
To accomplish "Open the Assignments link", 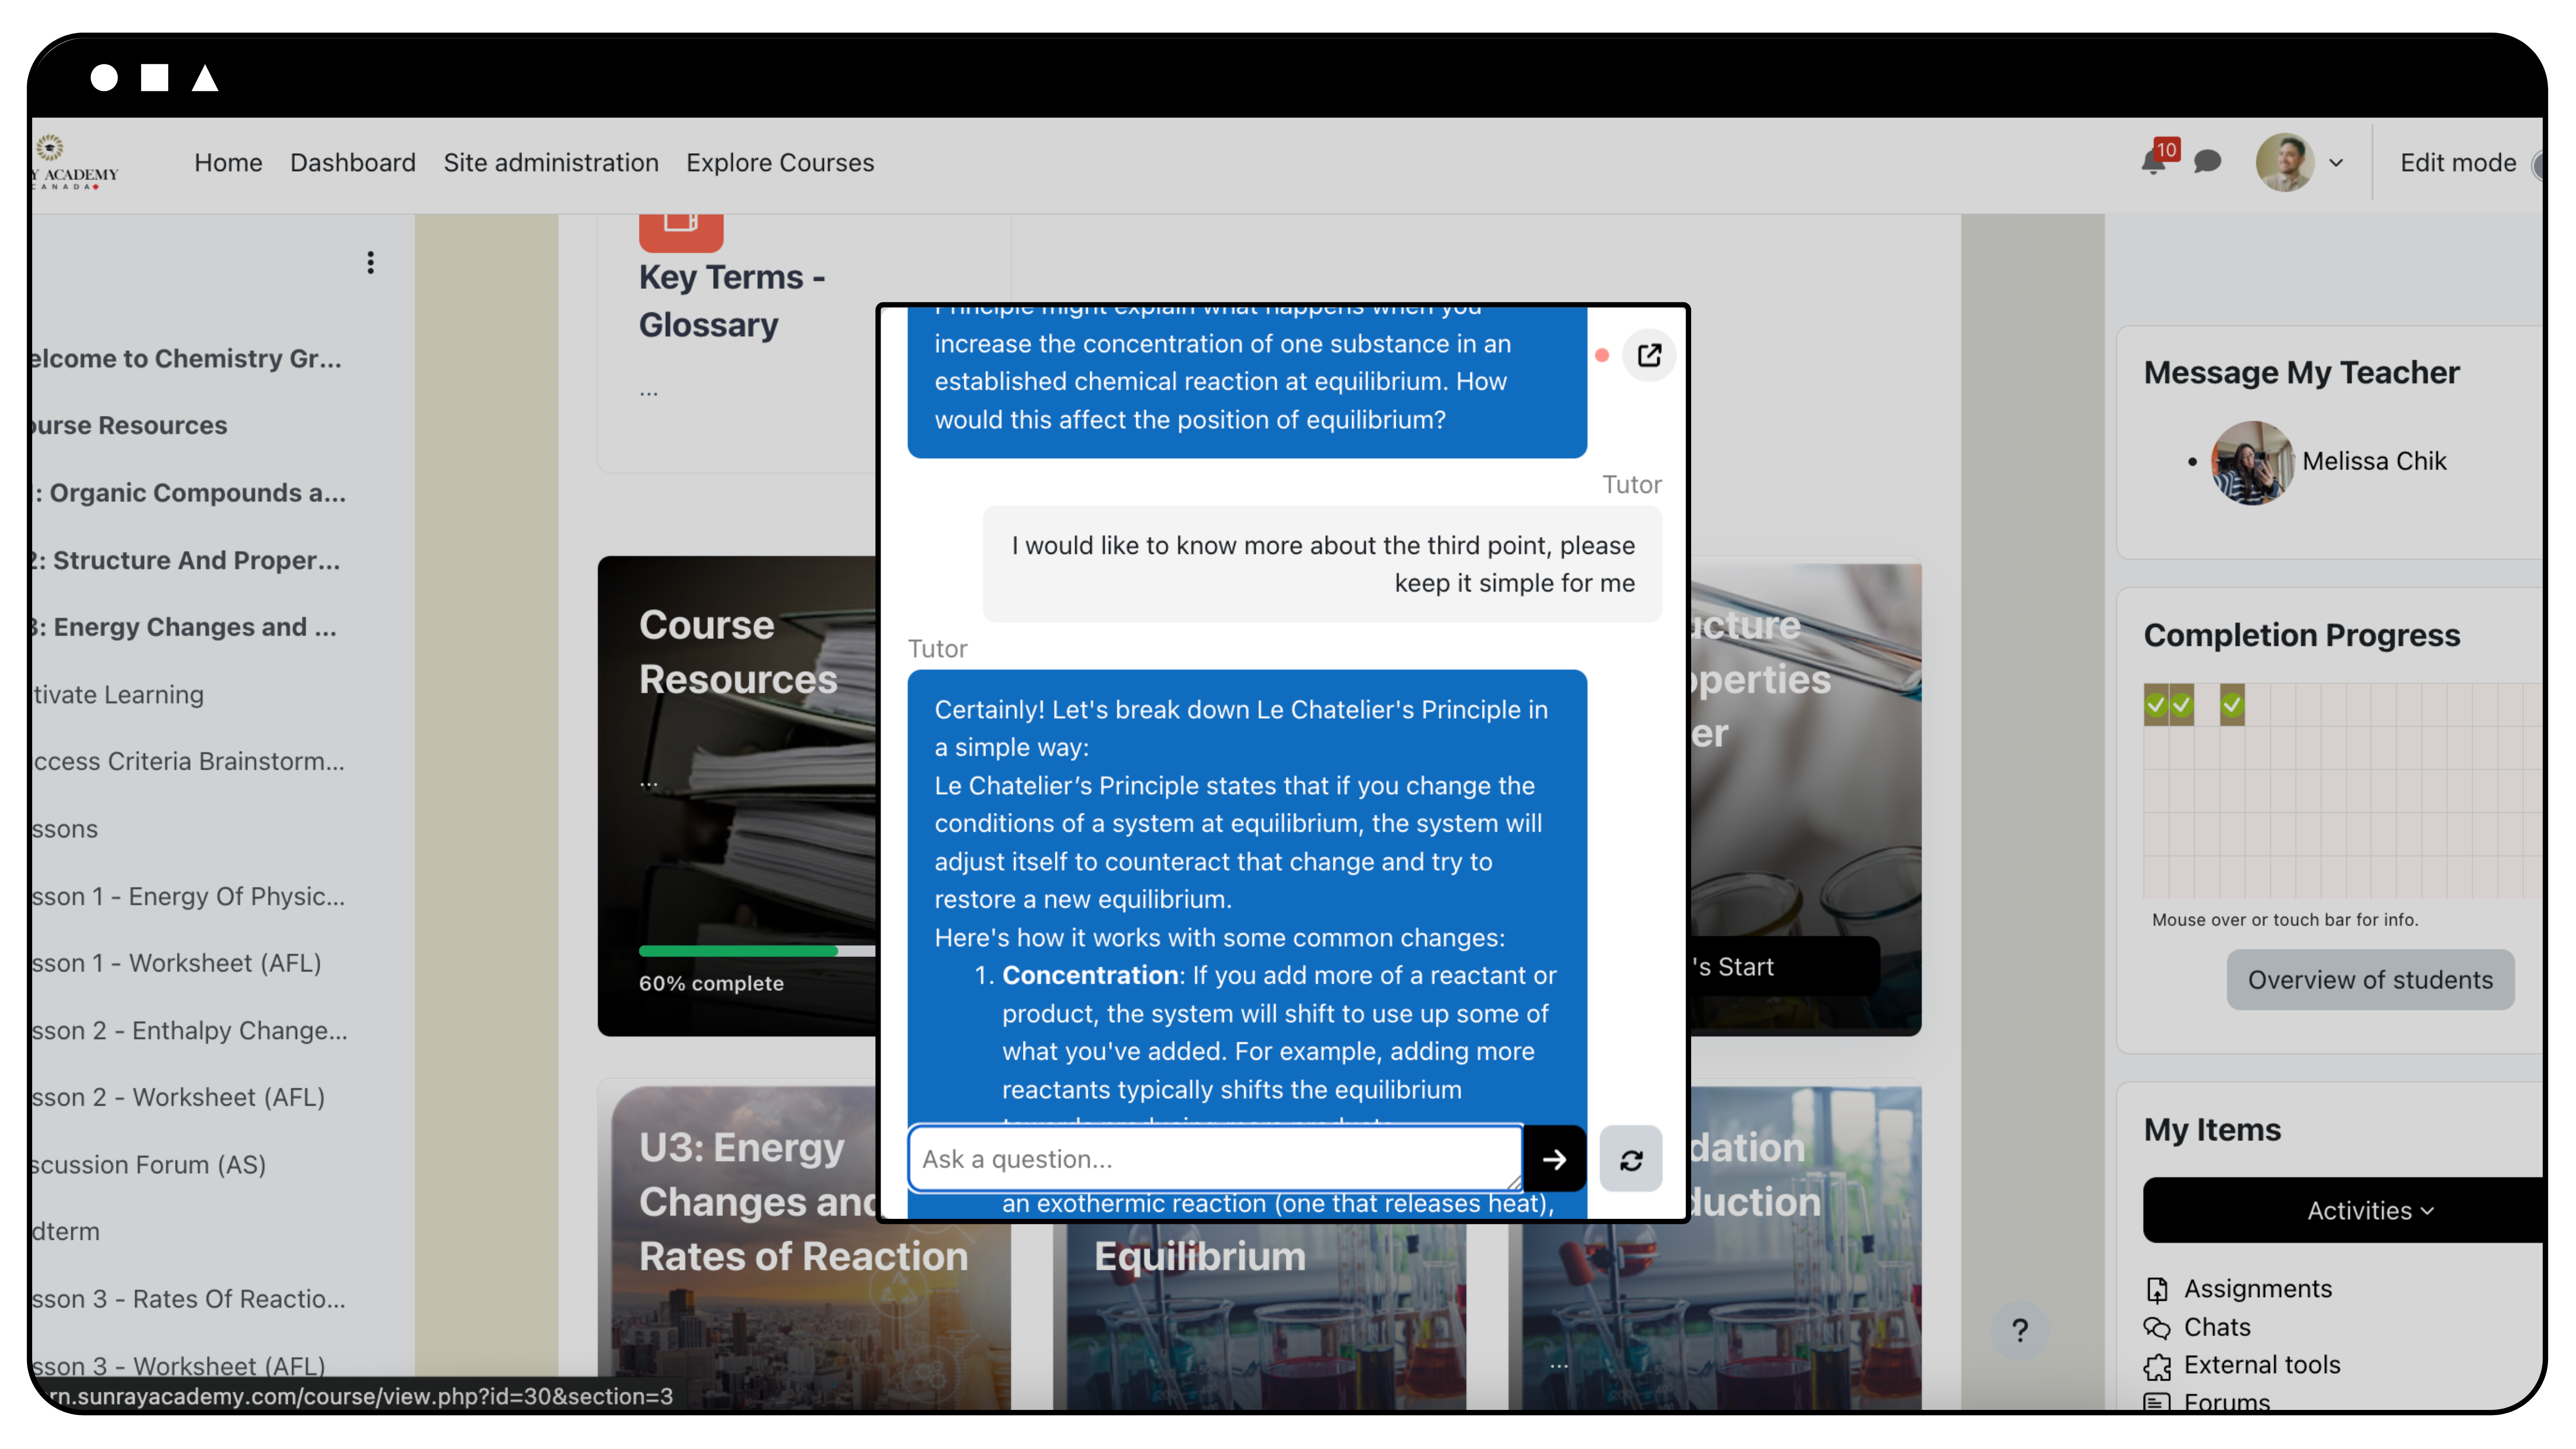I will [2257, 1288].
